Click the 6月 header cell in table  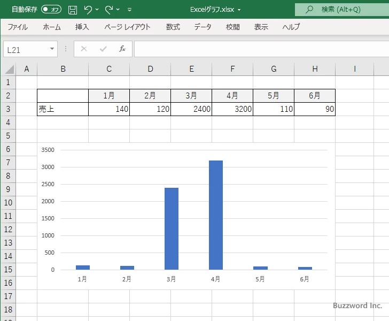click(315, 96)
